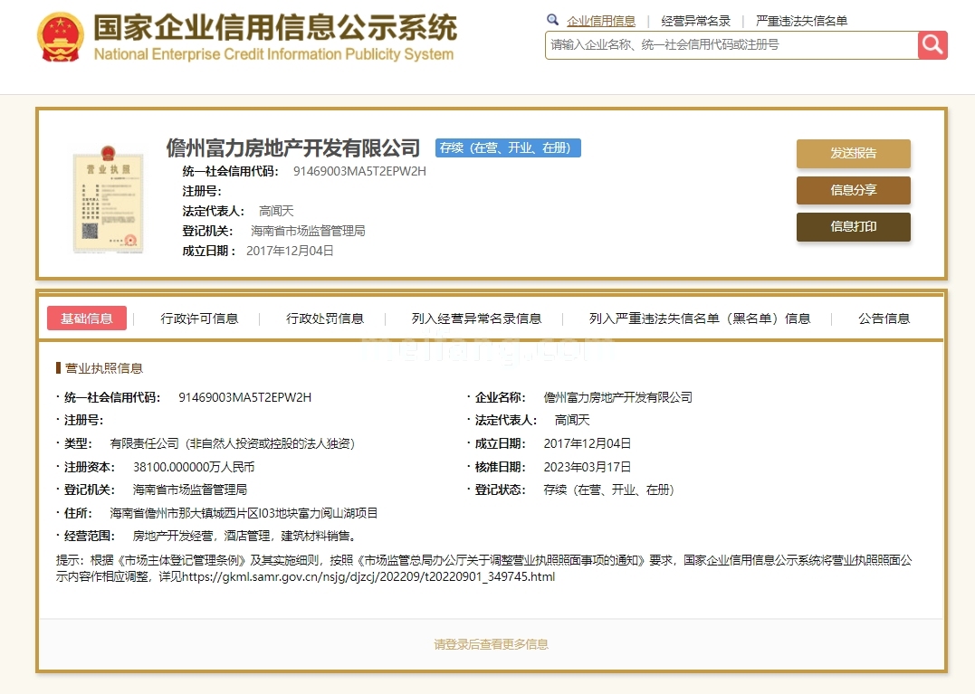Select the 经营异常名录 search category
The image size is (975, 694).
pos(695,21)
